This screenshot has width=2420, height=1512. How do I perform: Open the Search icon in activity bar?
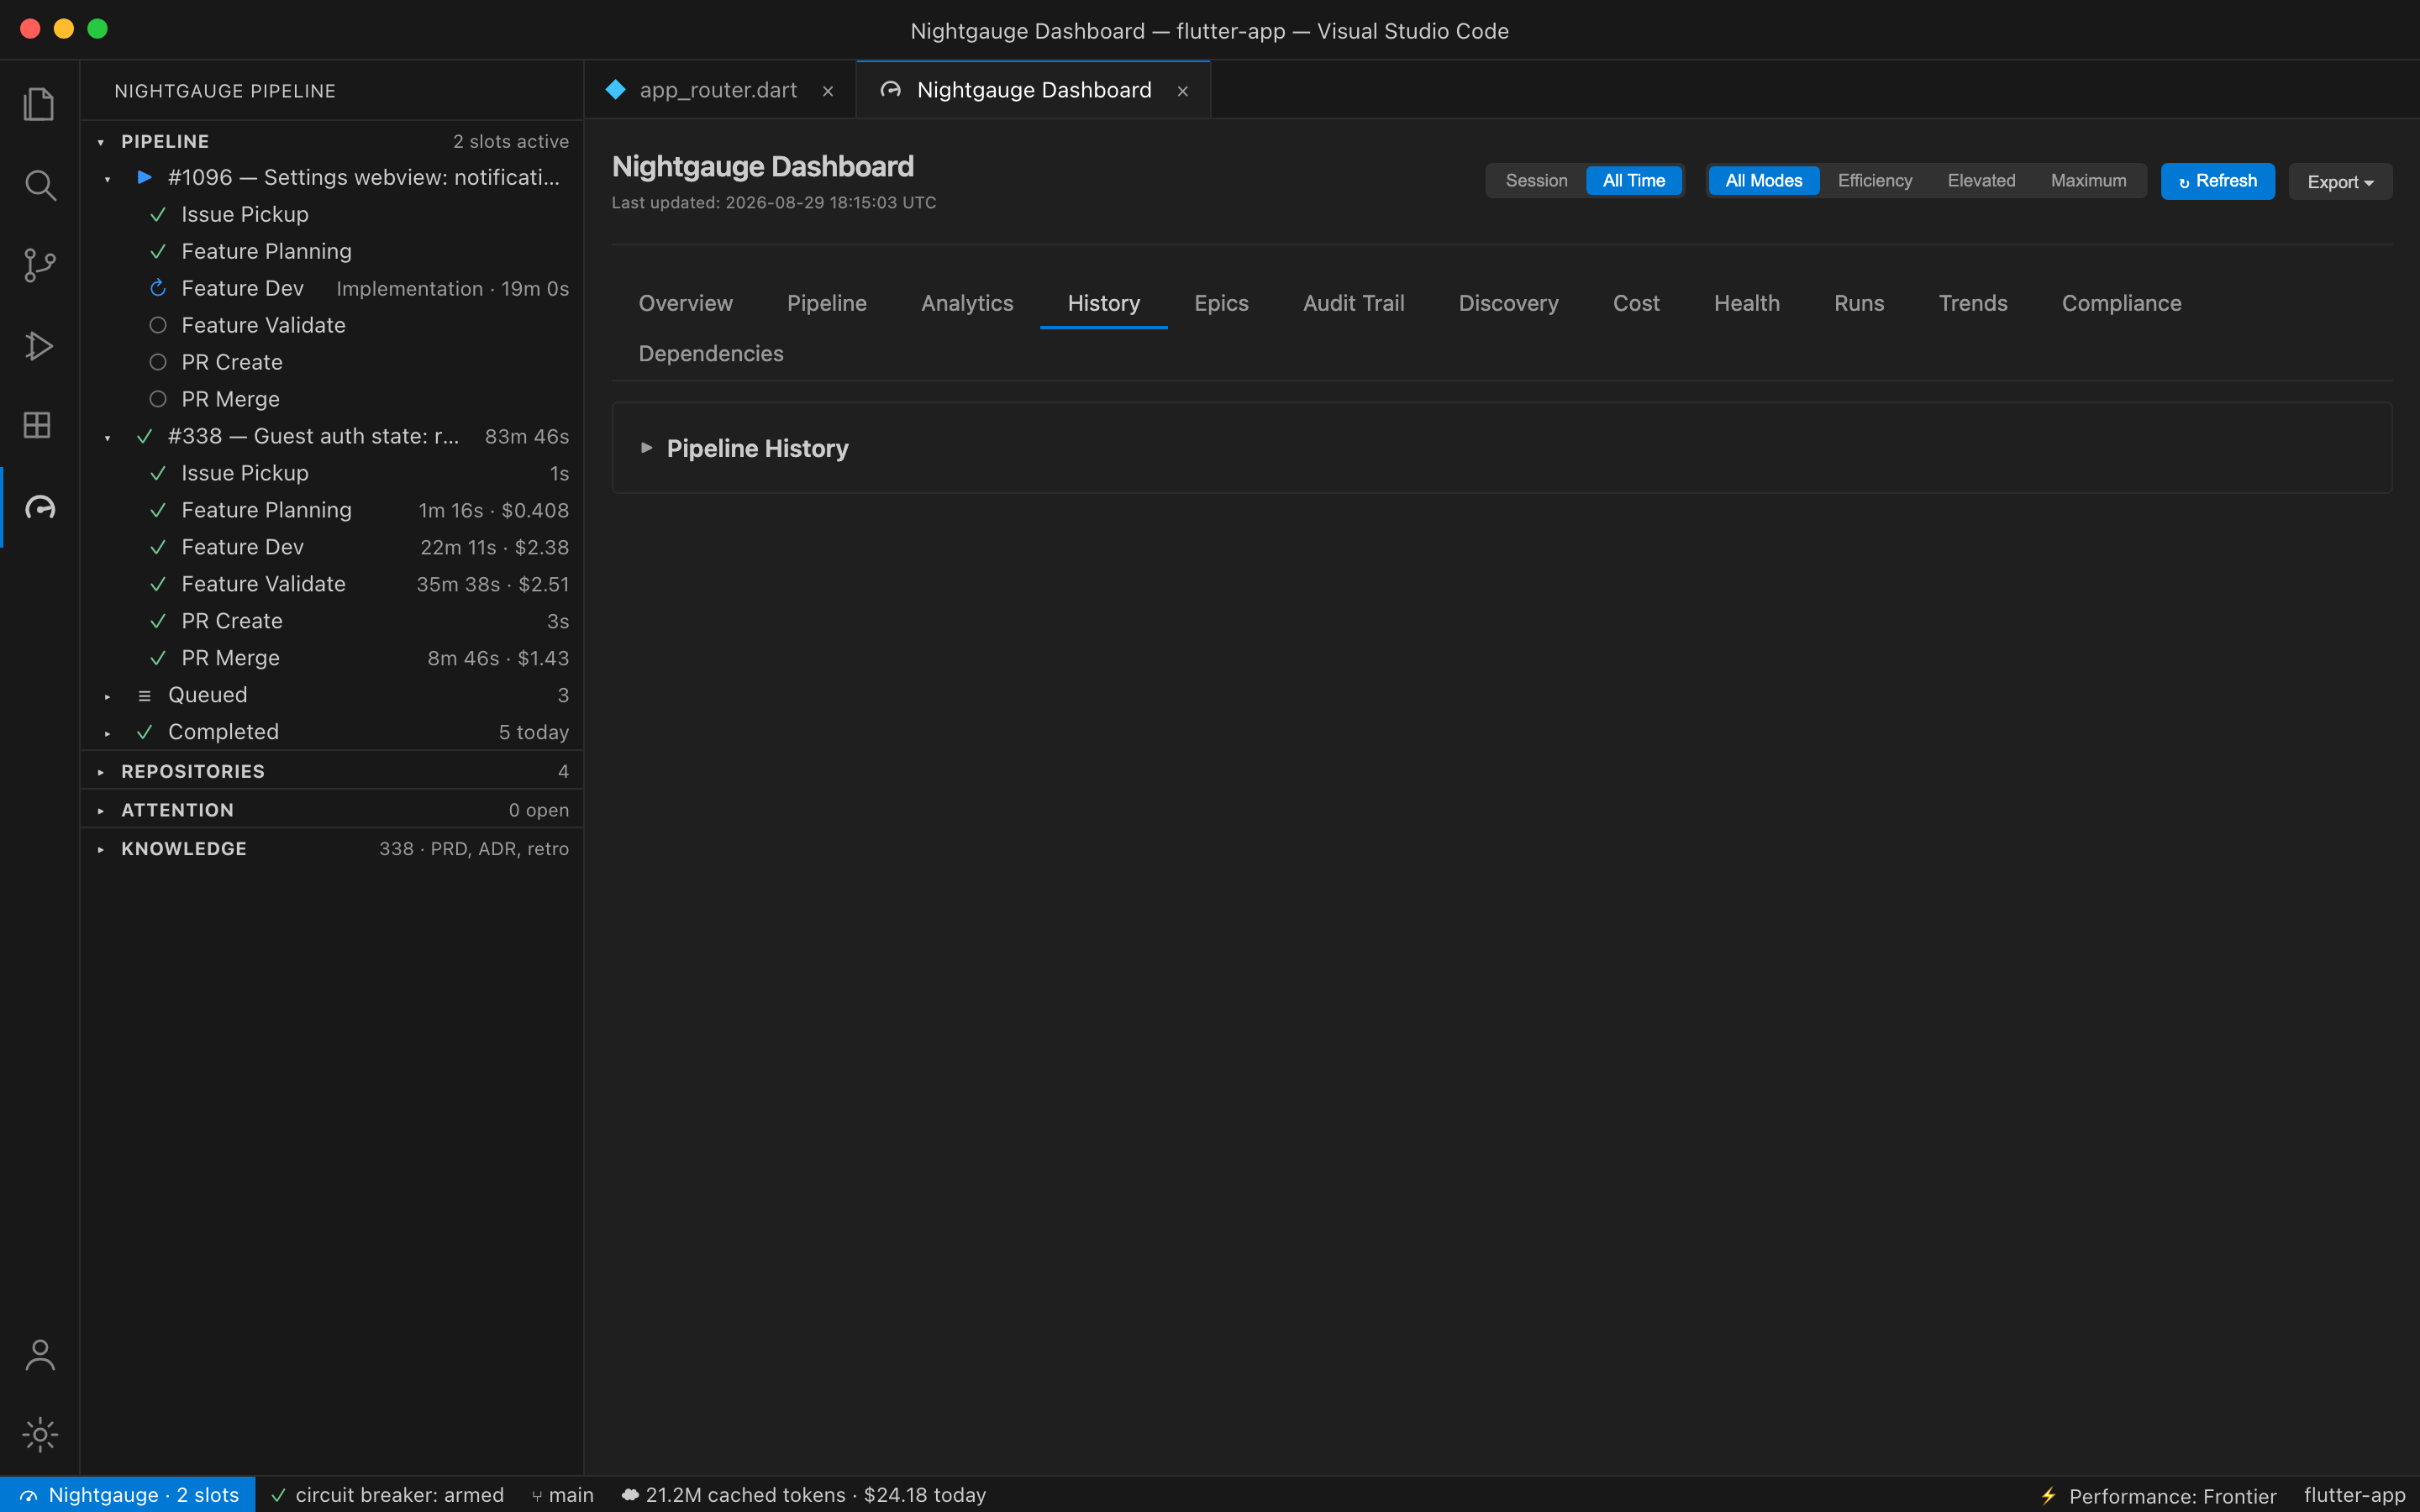39,185
